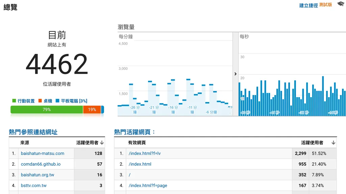
Task: Click the 7.89% percentage cell
Action: click(323, 175)
